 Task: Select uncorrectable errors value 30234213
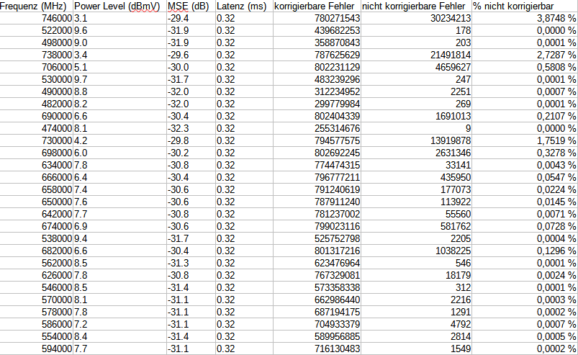417,19
